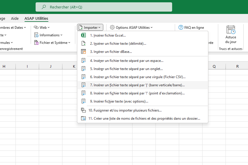Click the Rechercher search box

[104, 7]
